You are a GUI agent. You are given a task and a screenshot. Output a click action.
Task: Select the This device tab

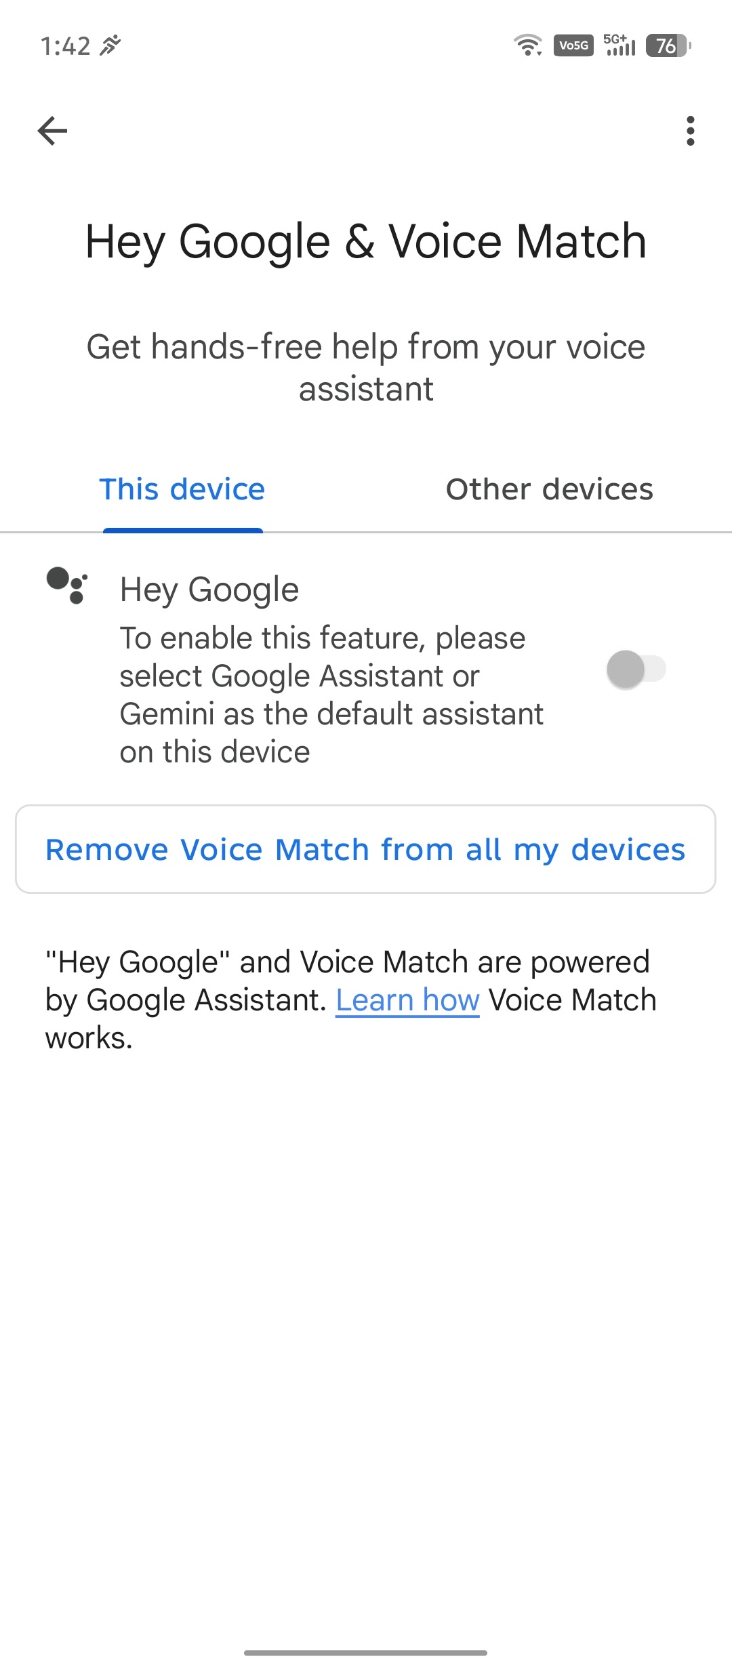point(182,489)
